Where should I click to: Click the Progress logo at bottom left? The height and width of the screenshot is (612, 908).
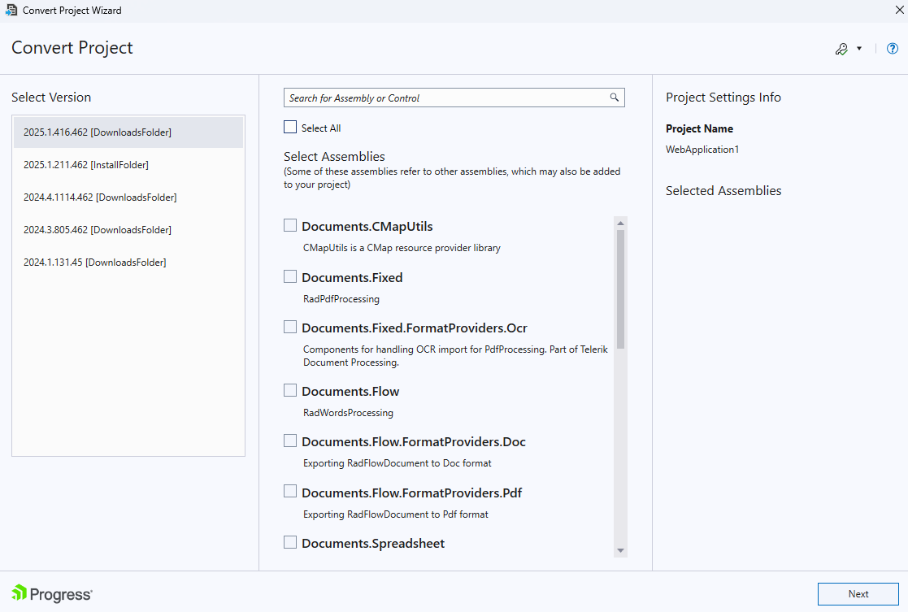50,593
